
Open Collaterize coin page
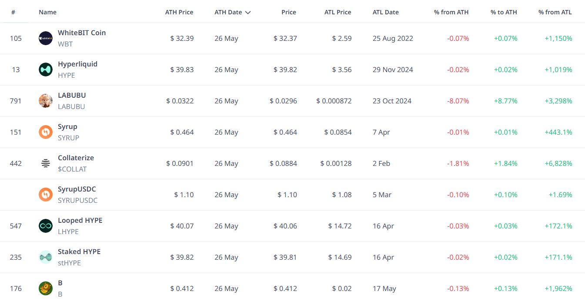point(76,158)
